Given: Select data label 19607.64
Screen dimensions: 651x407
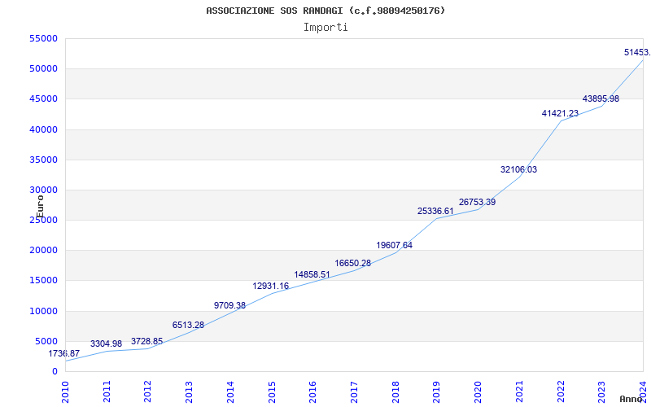Looking at the screenshot, I should (395, 246).
